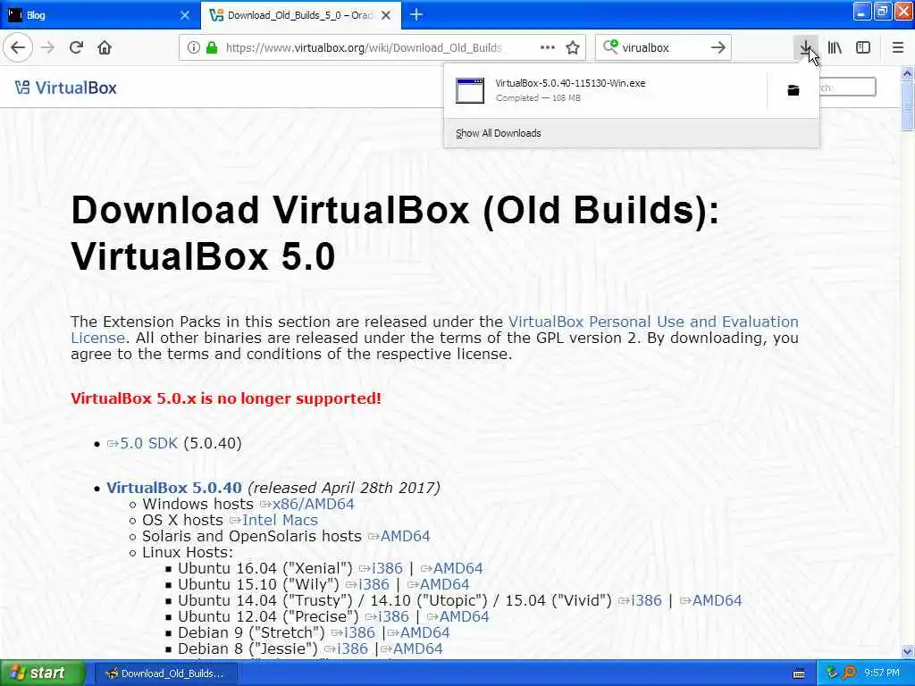
Task: Click the vertical scrollbar down arrow
Action: point(907,651)
